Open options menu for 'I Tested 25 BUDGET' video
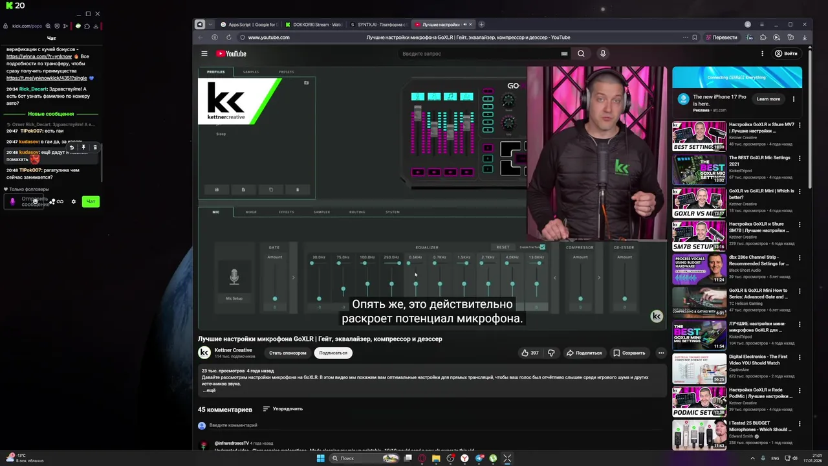 click(800, 424)
